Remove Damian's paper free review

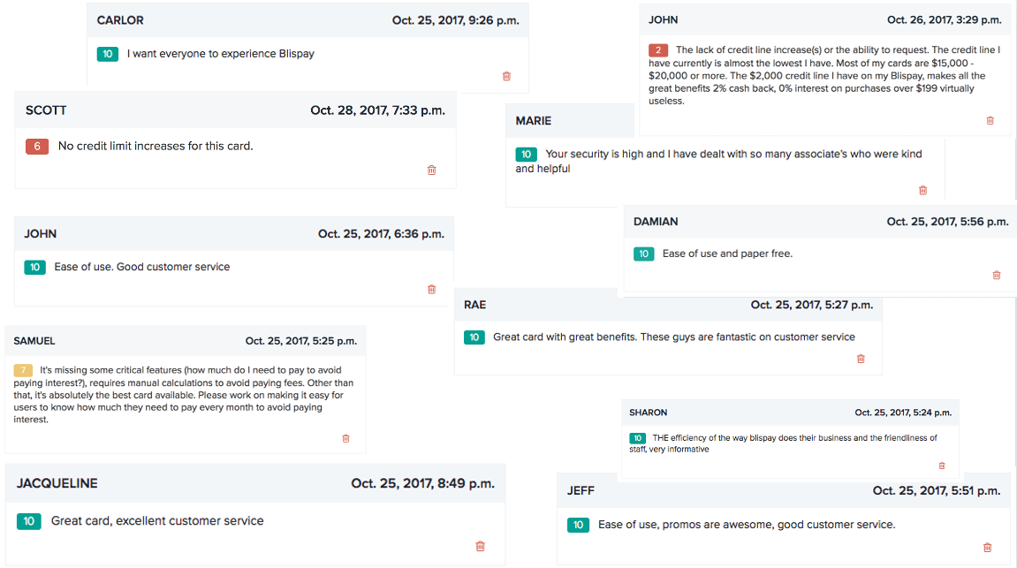(997, 275)
